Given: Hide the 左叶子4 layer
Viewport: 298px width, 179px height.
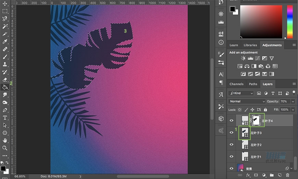Looking at the screenshot, I should pos(232,121).
